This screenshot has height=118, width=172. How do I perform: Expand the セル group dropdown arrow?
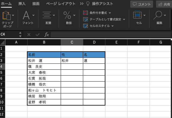pyautogui.click(x=144, y=15)
